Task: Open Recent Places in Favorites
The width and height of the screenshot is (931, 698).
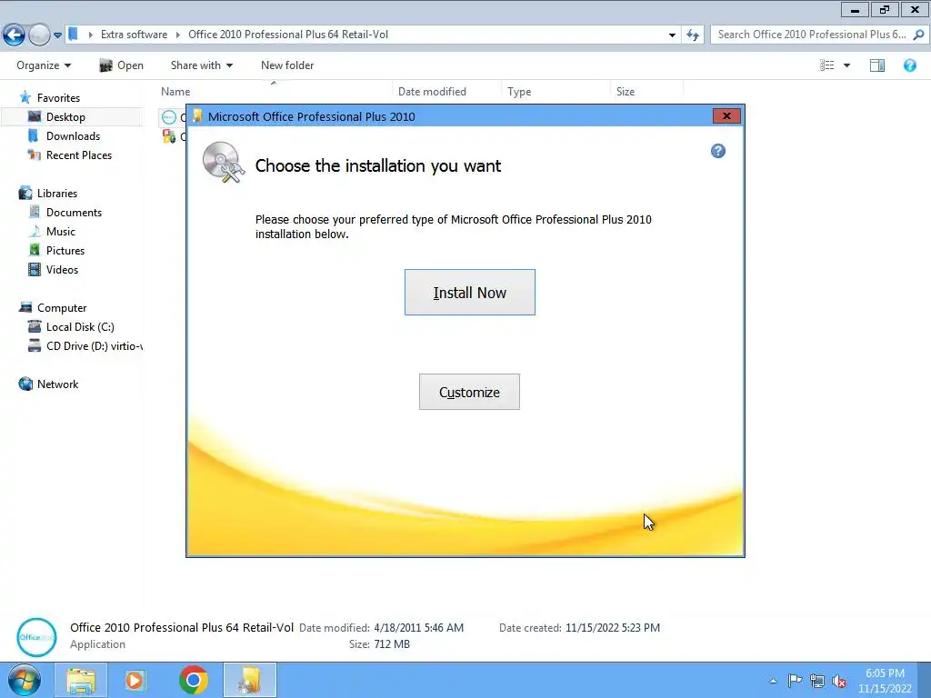Action: [79, 155]
